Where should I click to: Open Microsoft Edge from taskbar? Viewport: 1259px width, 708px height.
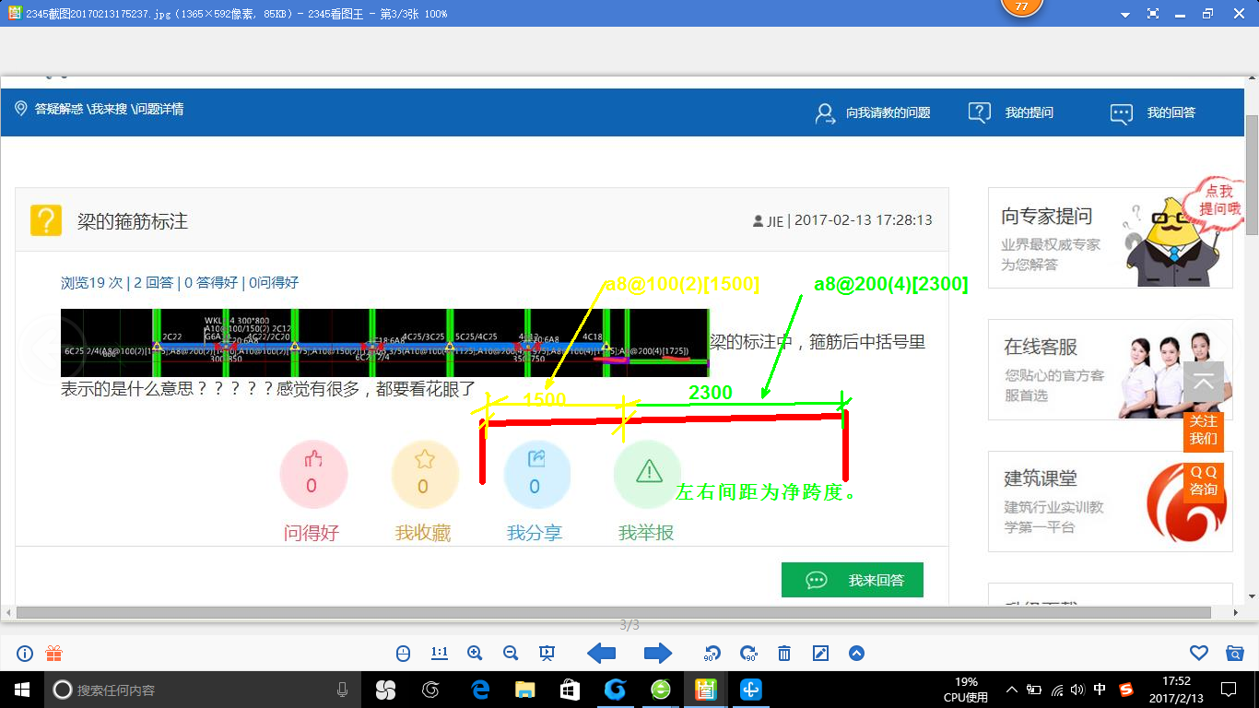point(480,690)
